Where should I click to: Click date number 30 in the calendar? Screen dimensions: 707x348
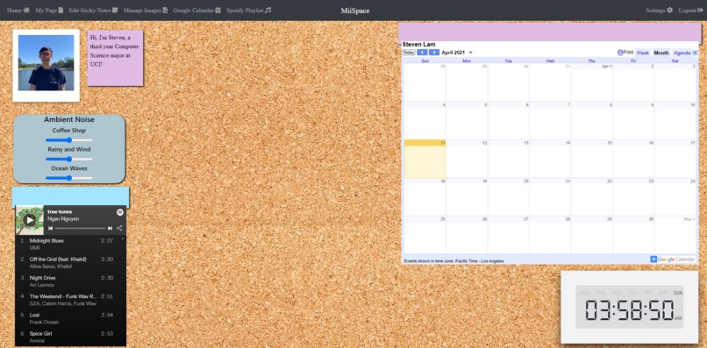(651, 219)
